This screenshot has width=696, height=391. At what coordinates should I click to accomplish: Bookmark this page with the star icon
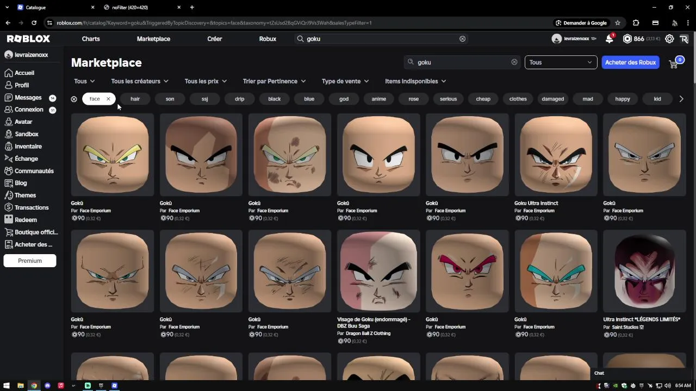[x=618, y=23]
